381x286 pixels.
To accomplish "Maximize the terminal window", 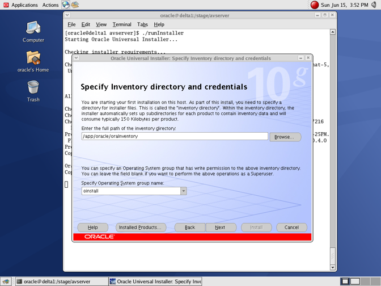I will [x=325, y=15].
